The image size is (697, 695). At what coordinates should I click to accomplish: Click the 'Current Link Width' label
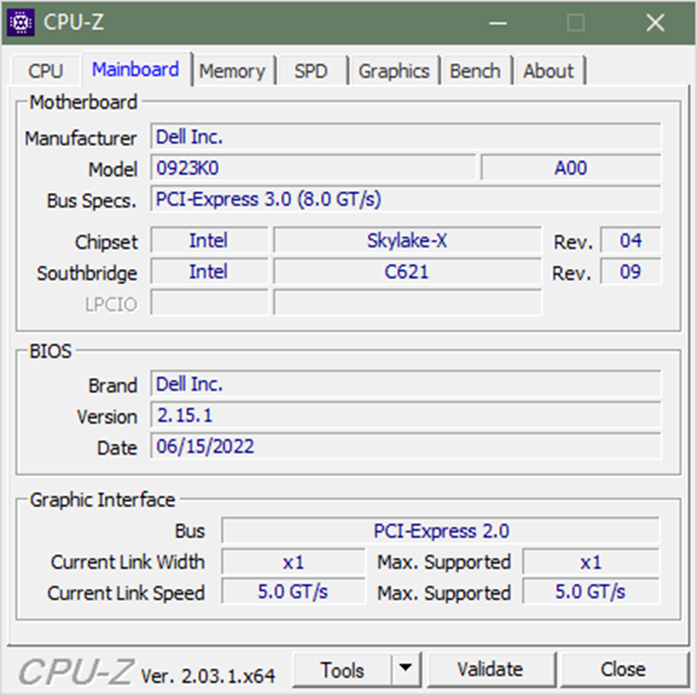coord(128,562)
